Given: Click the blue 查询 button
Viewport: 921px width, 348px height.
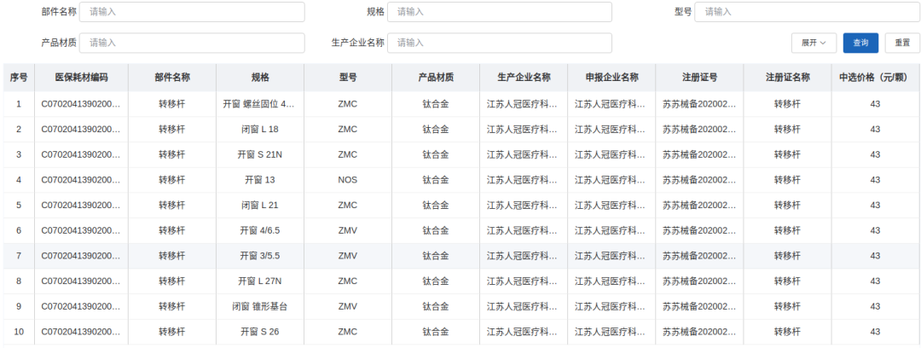Looking at the screenshot, I should pos(860,43).
